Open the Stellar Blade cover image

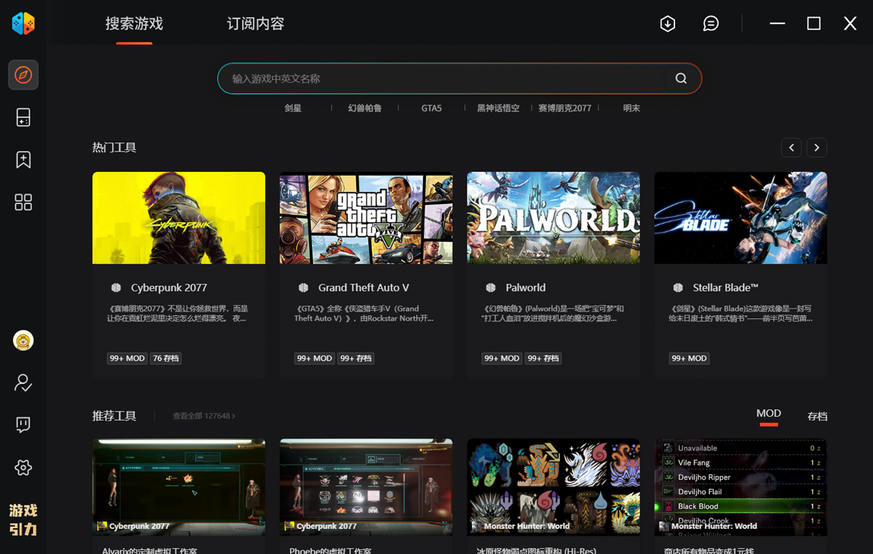(740, 218)
